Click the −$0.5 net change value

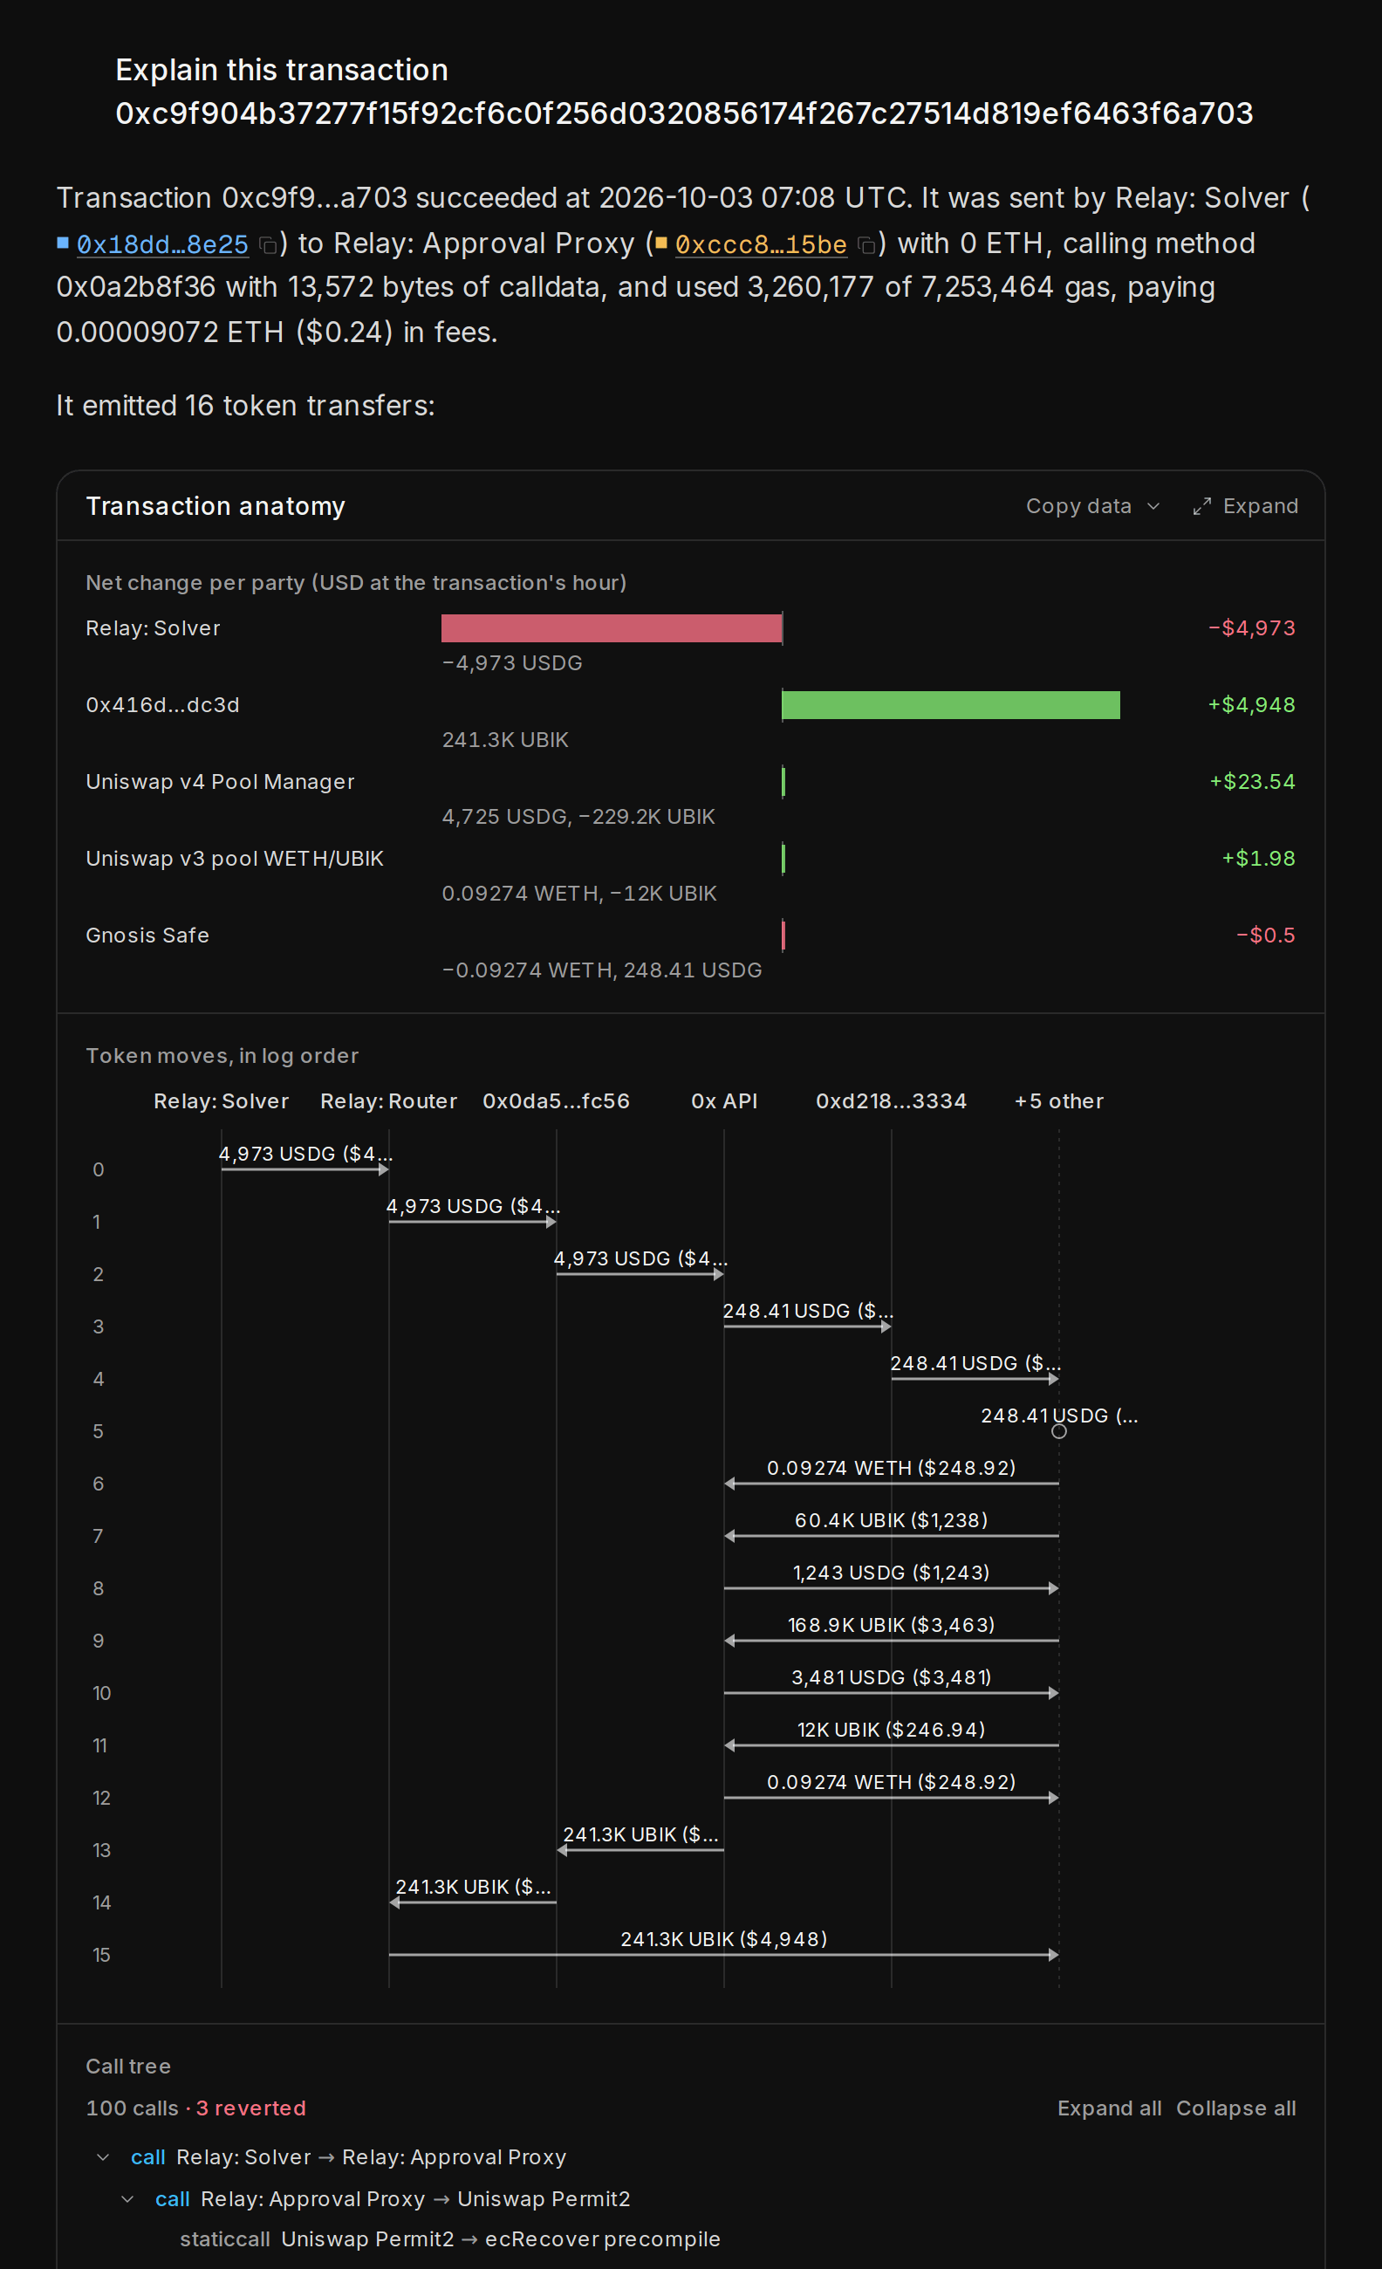click(1265, 936)
